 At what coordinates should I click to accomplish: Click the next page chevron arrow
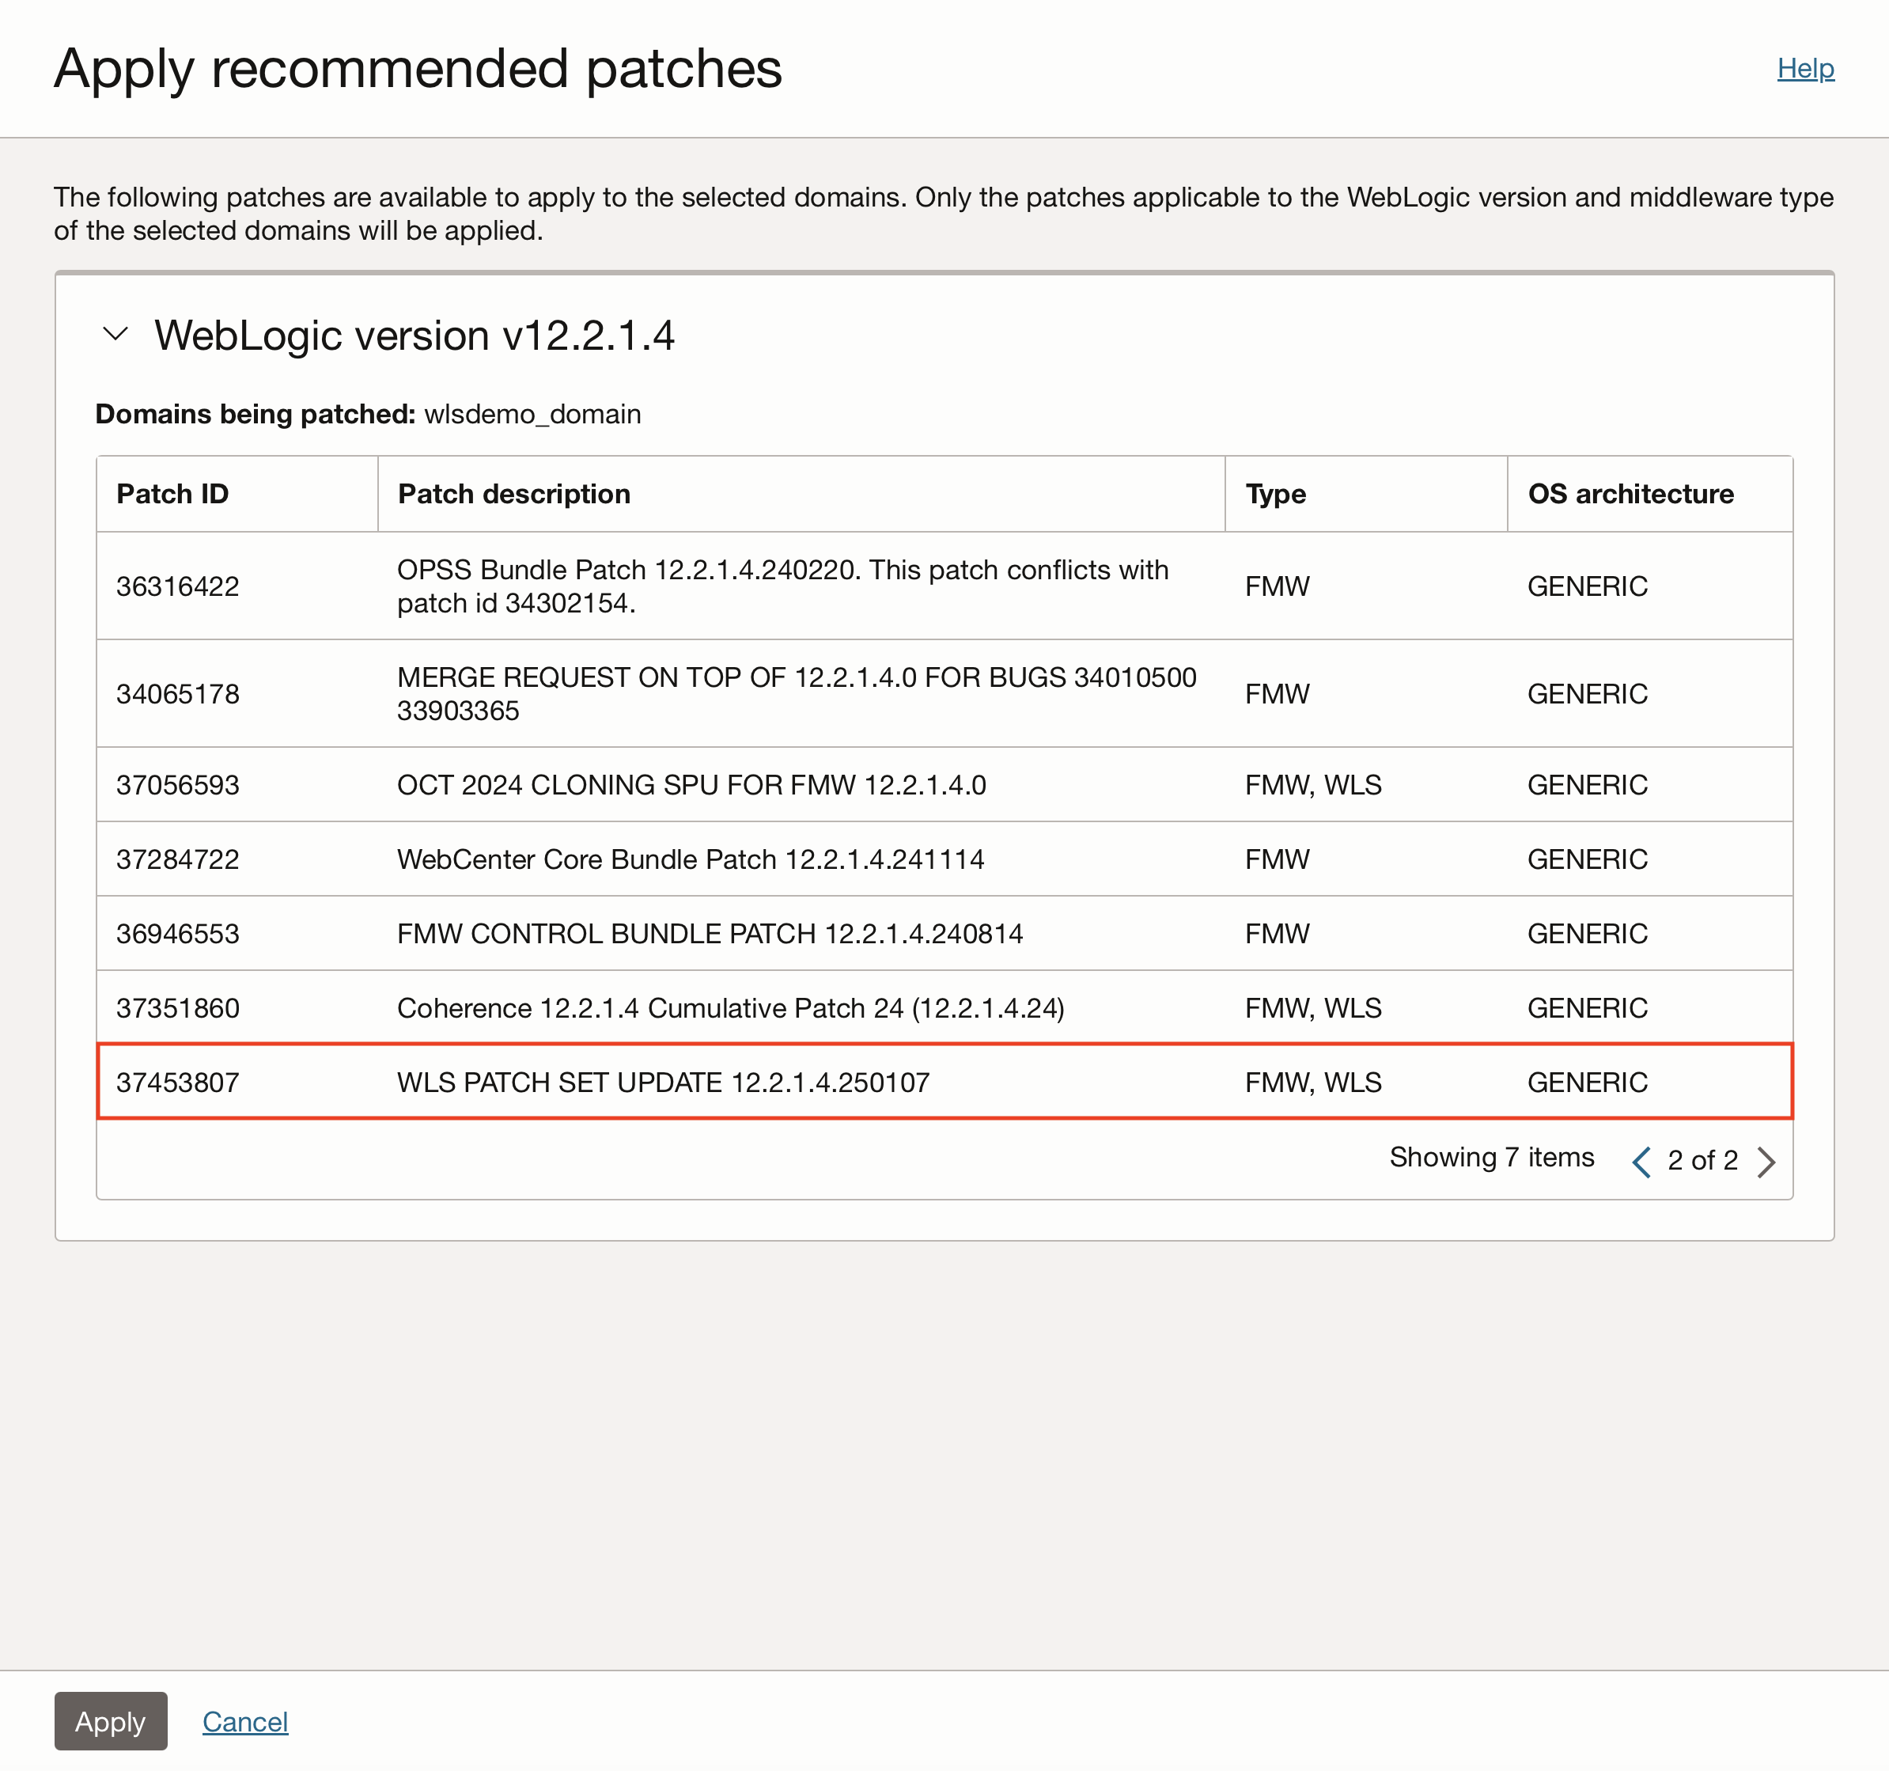coord(1767,1161)
